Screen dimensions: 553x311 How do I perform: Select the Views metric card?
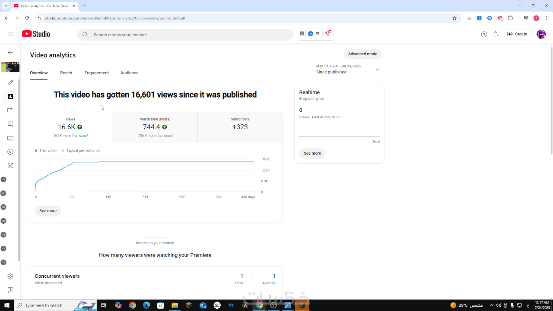click(70, 127)
